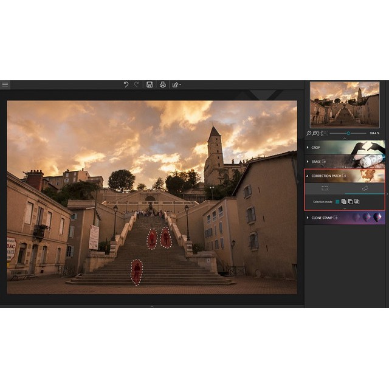Switch to the rectangular selection tab

point(325,188)
